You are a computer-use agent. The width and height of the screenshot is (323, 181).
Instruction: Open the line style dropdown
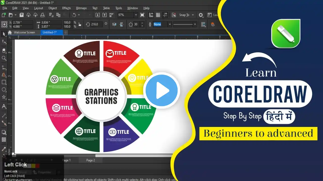coord(195,24)
